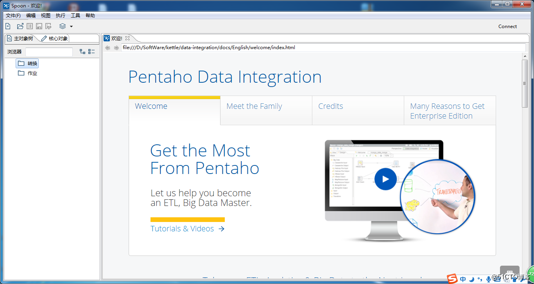Open the Many Reasons to Get Enterprise Edition tab
Screen dimensions: 534x284
[450, 110]
